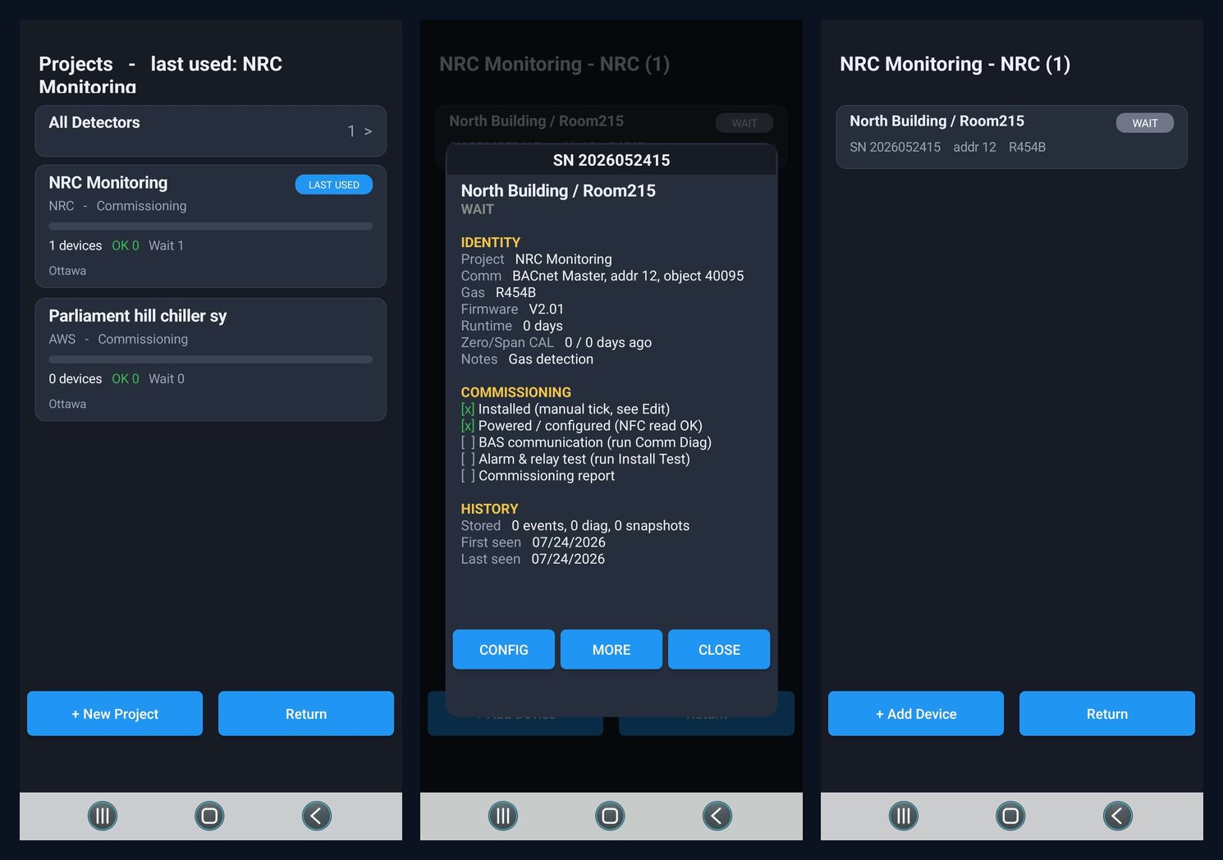
Task: Click NRC Monitoring progress bar
Action: [211, 226]
